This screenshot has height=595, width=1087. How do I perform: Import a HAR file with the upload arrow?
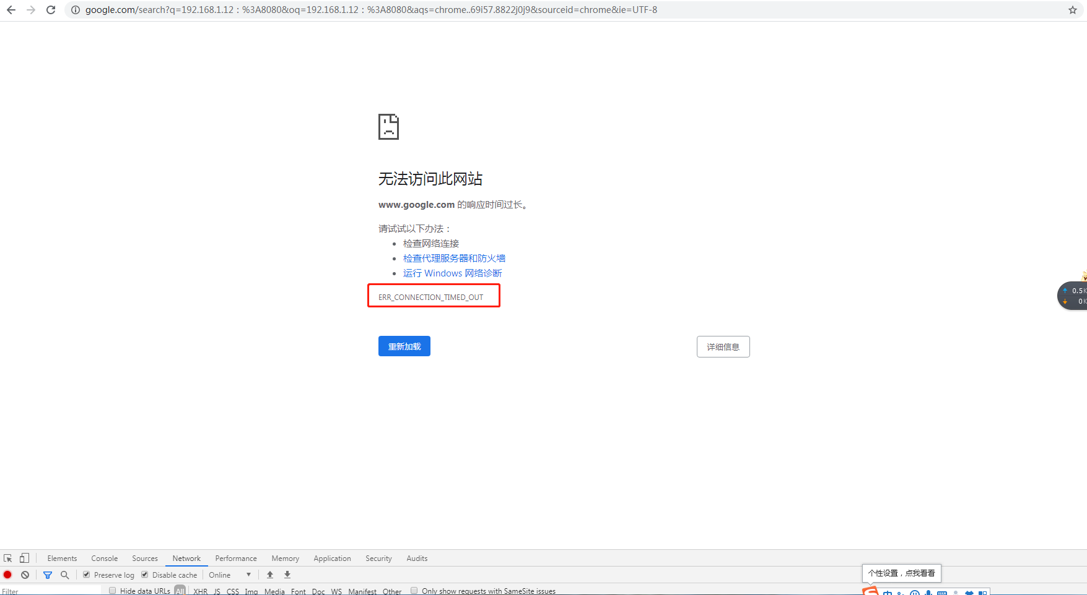point(270,575)
